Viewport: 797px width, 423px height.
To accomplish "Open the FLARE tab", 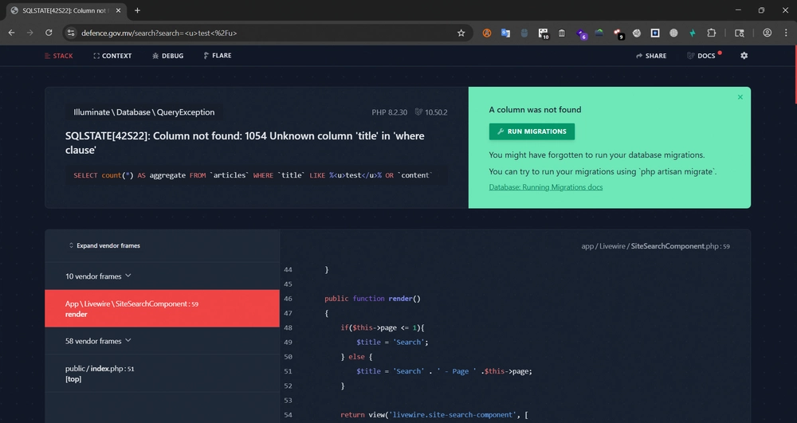I will 218,55.
